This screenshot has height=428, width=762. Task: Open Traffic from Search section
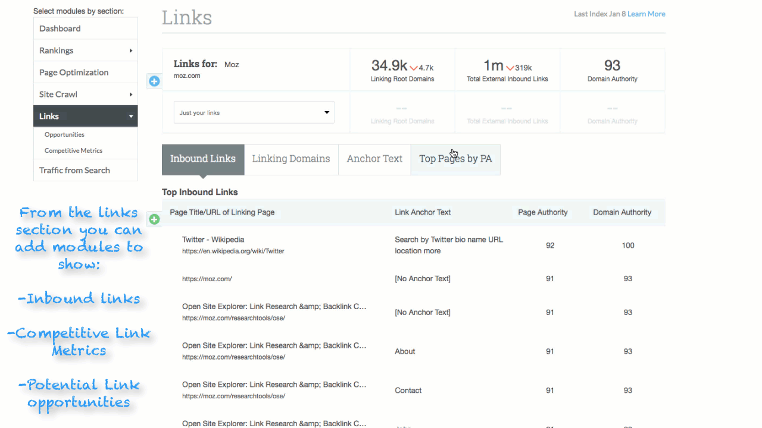click(x=74, y=170)
